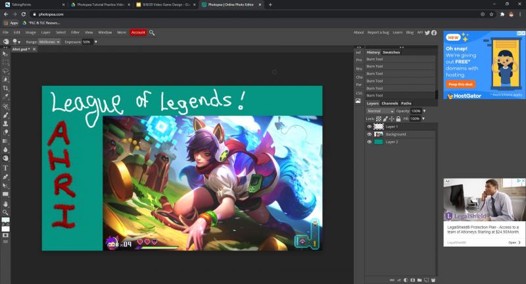Switch to the Channels tab
Image resolution: width=526 pixels, height=284 pixels.
coord(389,104)
